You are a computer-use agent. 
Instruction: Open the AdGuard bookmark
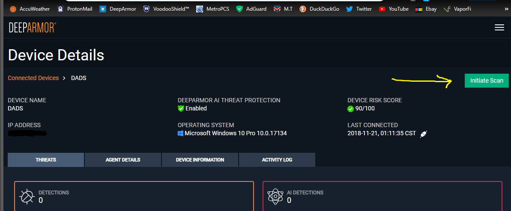[251, 9]
